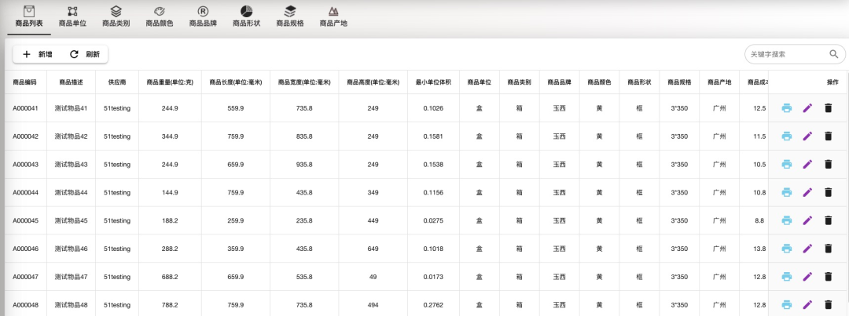Click the 0.1581 volume cell

pos(433,136)
